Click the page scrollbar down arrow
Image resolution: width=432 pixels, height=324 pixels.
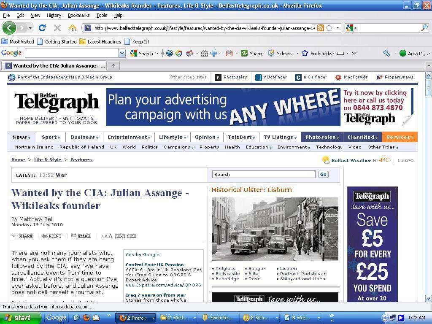pyautogui.click(x=429, y=298)
